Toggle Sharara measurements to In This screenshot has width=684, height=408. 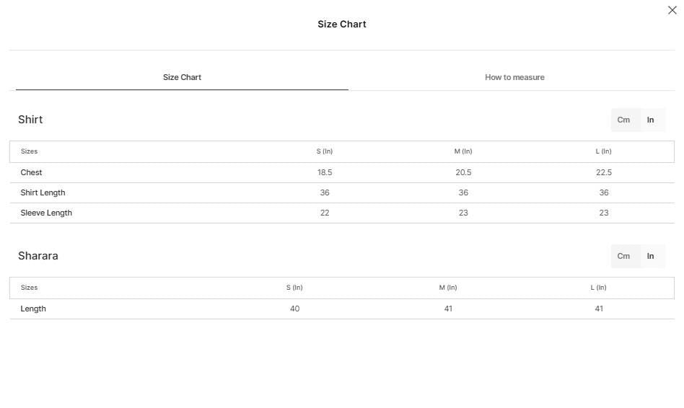(650, 256)
